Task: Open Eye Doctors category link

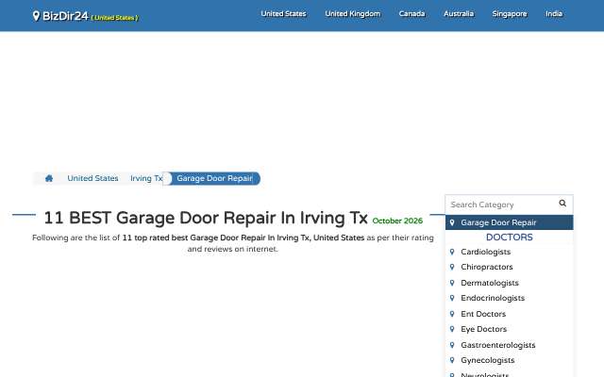Action: click(x=484, y=329)
